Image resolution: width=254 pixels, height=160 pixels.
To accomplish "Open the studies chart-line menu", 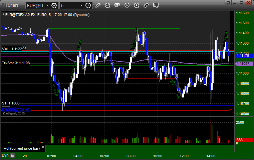I will tap(107, 5).
